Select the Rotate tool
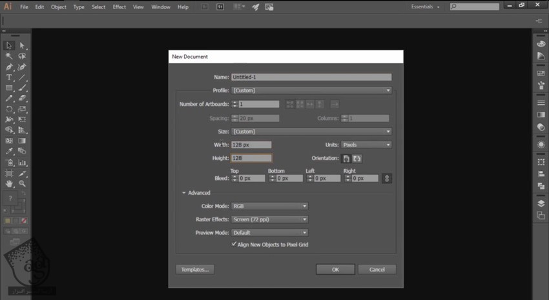 [x=9, y=109]
